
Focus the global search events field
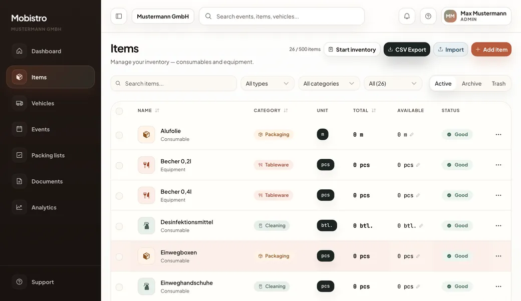coord(282,17)
